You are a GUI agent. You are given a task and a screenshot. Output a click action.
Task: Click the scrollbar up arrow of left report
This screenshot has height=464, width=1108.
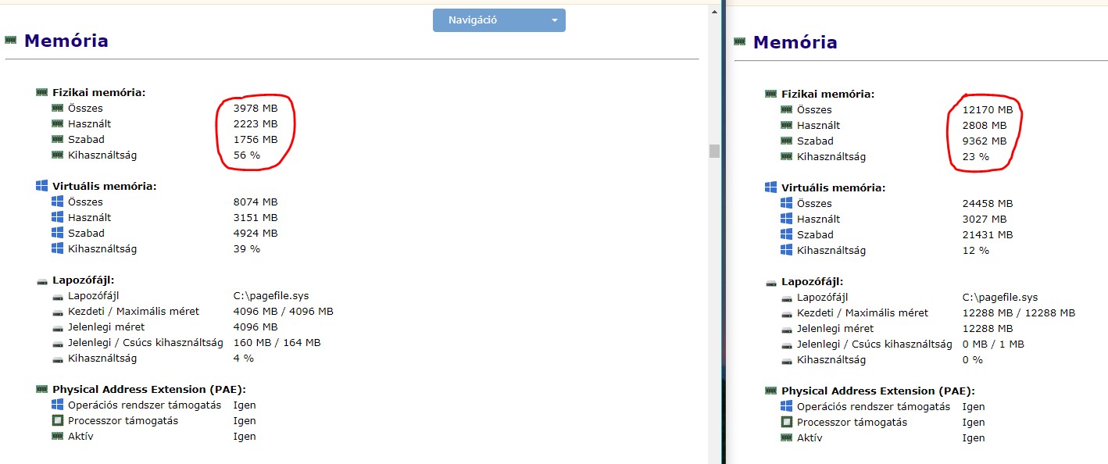pos(714,11)
